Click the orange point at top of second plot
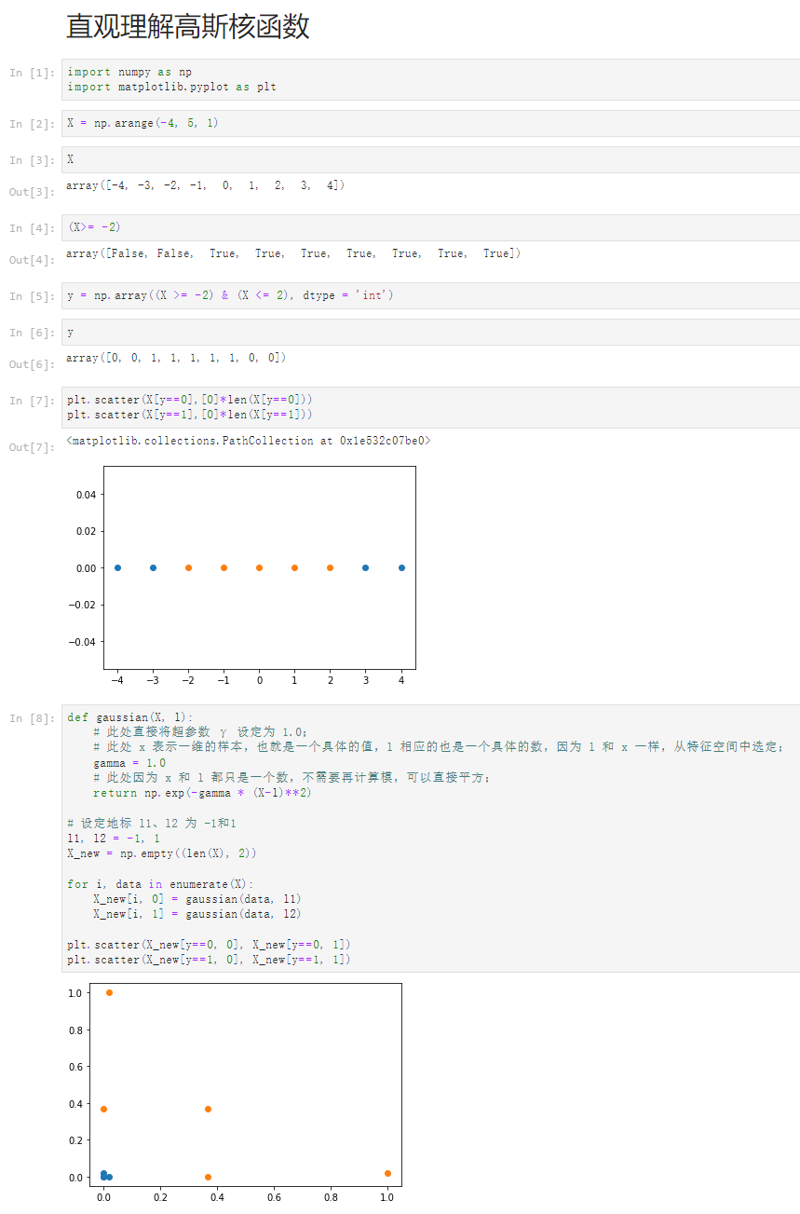This screenshot has height=1214, width=800. pyautogui.click(x=109, y=992)
